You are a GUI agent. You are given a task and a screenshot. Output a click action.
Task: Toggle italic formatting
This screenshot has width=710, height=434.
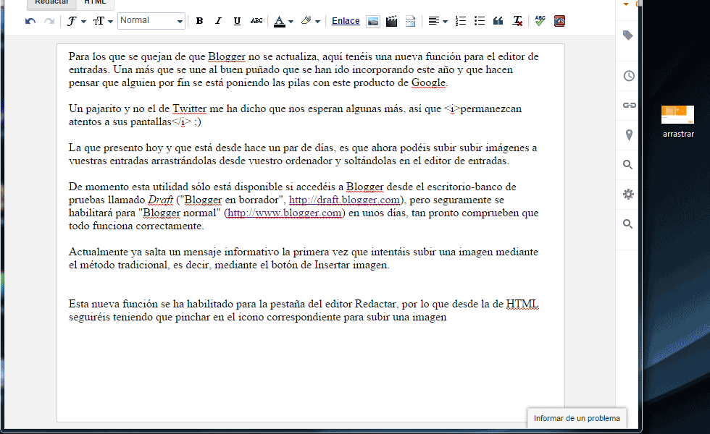point(218,21)
